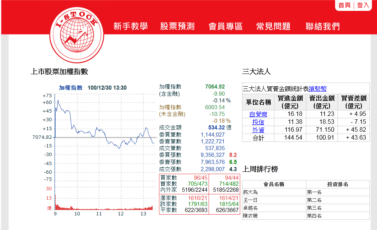
Task: Click the 三大法人 section heading
Action: (x=257, y=71)
